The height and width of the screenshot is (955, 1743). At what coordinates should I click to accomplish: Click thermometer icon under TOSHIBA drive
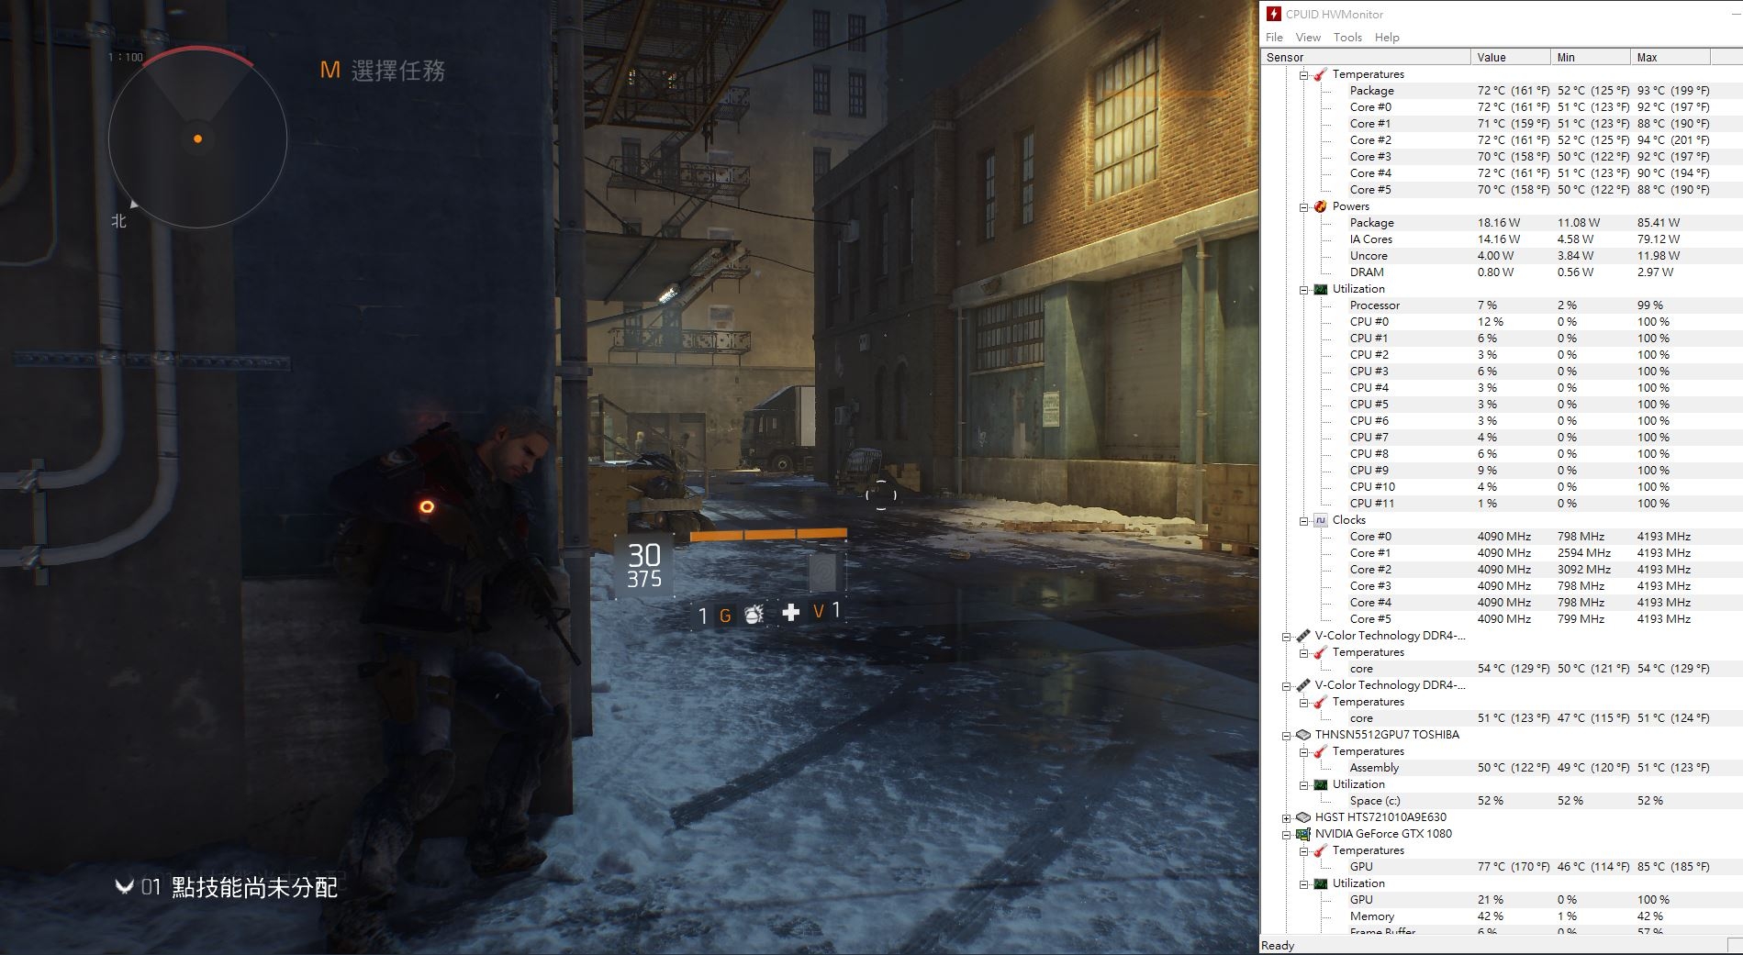(1320, 751)
